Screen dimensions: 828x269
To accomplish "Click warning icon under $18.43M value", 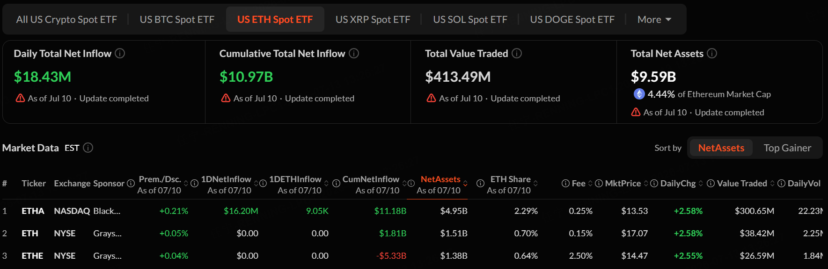I will pyautogui.click(x=20, y=98).
